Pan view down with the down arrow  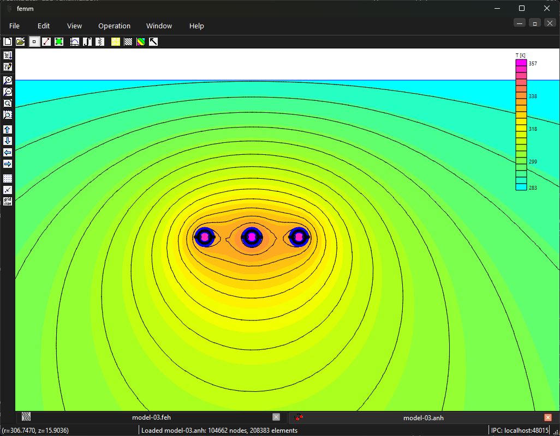click(x=8, y=141)
